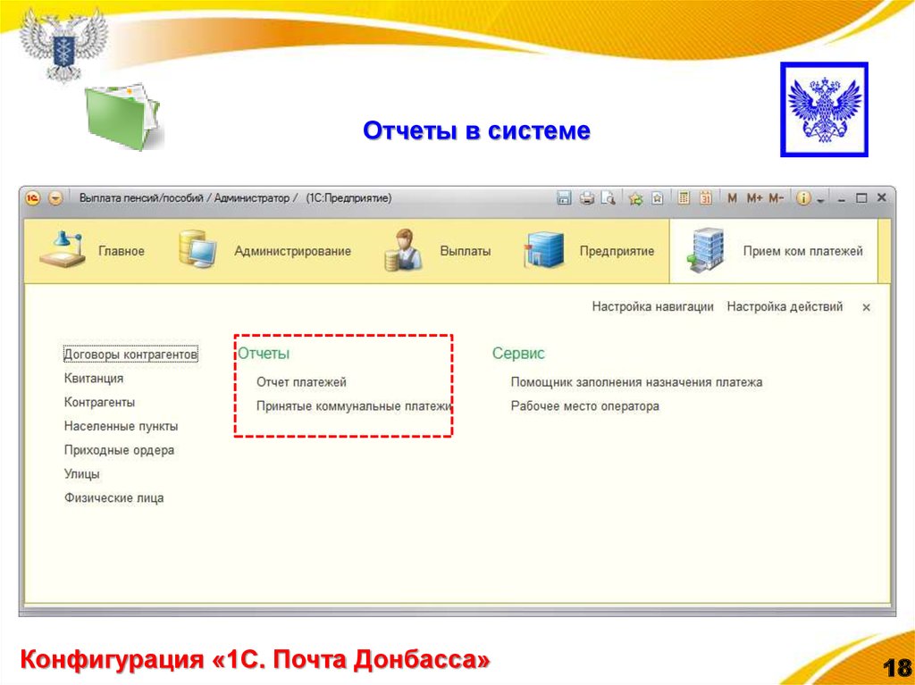Click the Прием ком платежей building icon
This screenshot has height=685, width=915.
pos(706,250)
